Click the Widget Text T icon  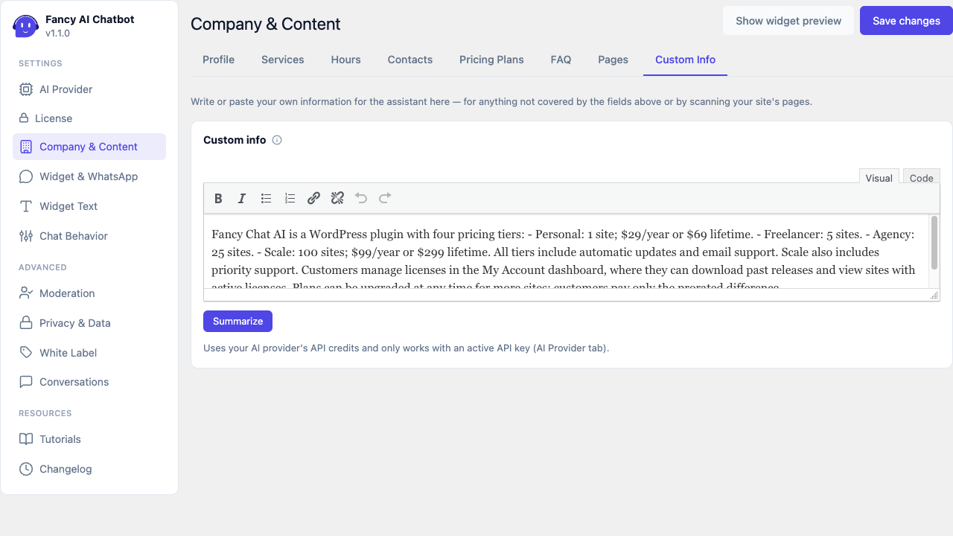(26, 206)
